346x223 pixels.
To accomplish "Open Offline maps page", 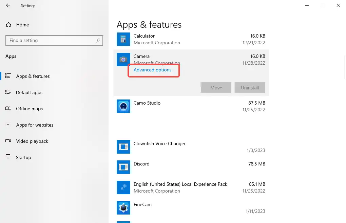I will [30, 109].
